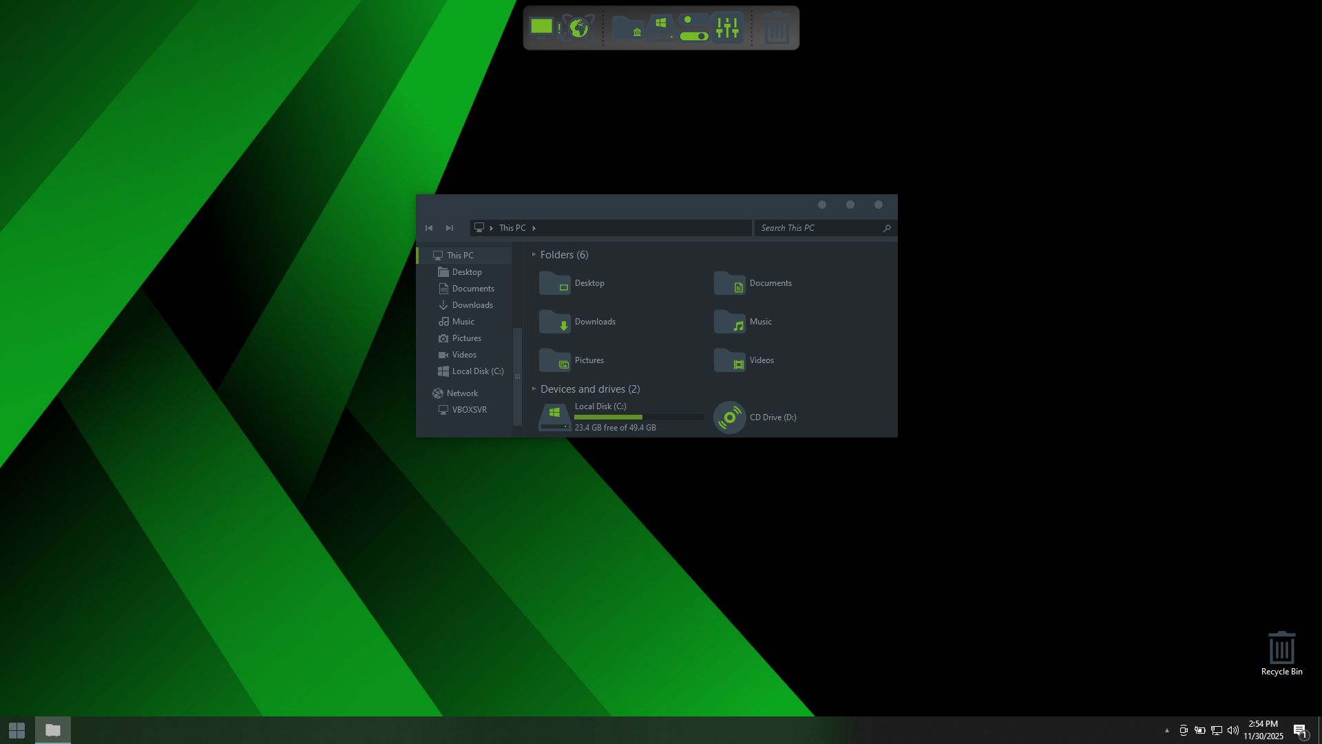
Task: Select Network in the navigation pane
Action: pyautogui.click(x=461, y=393)
